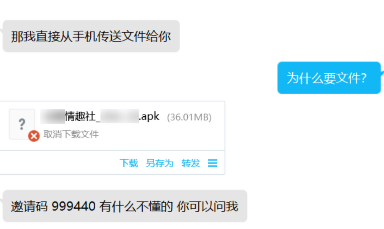Click empty area of file card action bar
The image size is (384, 229).
(x=59, y=163)
